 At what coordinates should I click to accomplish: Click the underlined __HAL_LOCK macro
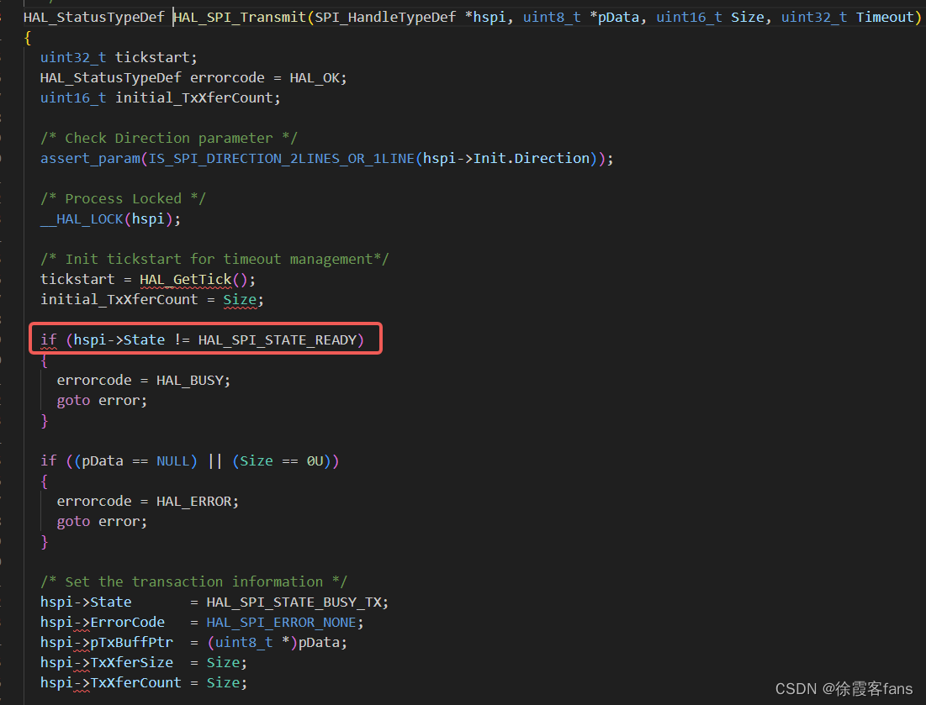82,218
